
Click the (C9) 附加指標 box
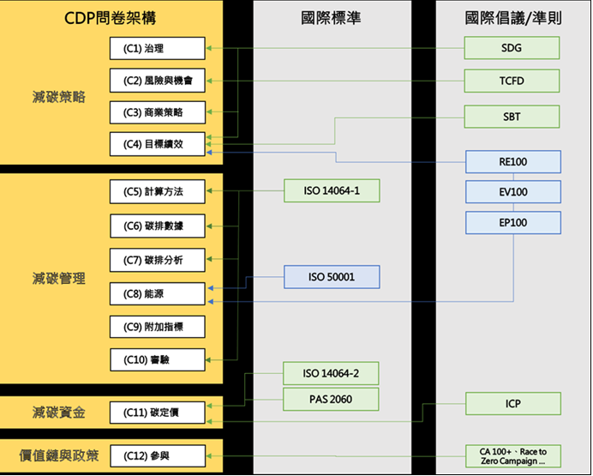click(x=158, y=327)
